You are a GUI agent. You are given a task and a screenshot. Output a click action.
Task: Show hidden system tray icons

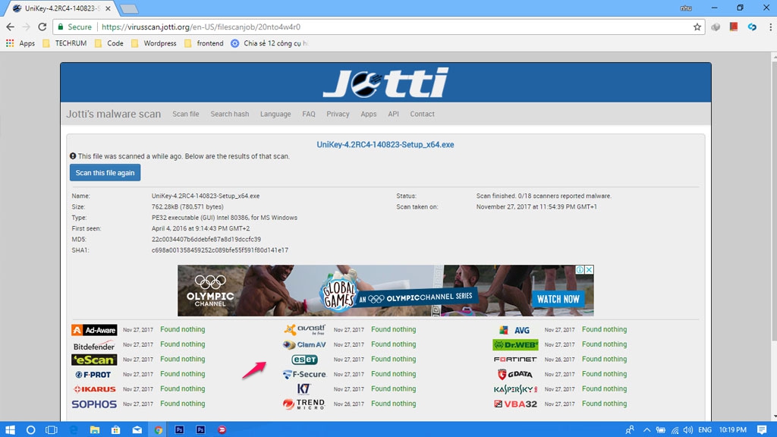pos(646,429)
